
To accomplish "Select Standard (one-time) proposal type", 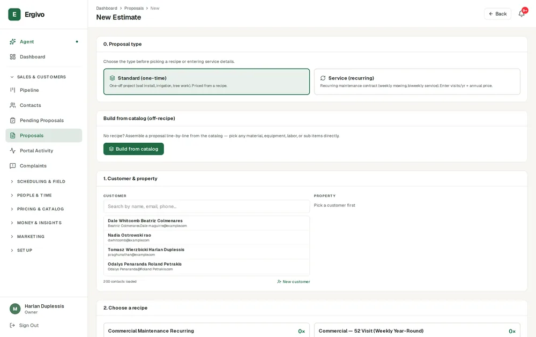I will coord(206,82).
